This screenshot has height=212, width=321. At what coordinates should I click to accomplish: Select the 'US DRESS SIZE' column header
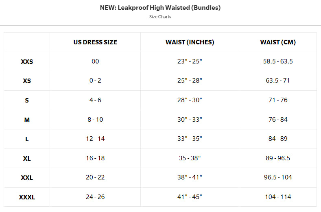pyautogui.click(x=95, y=42)
